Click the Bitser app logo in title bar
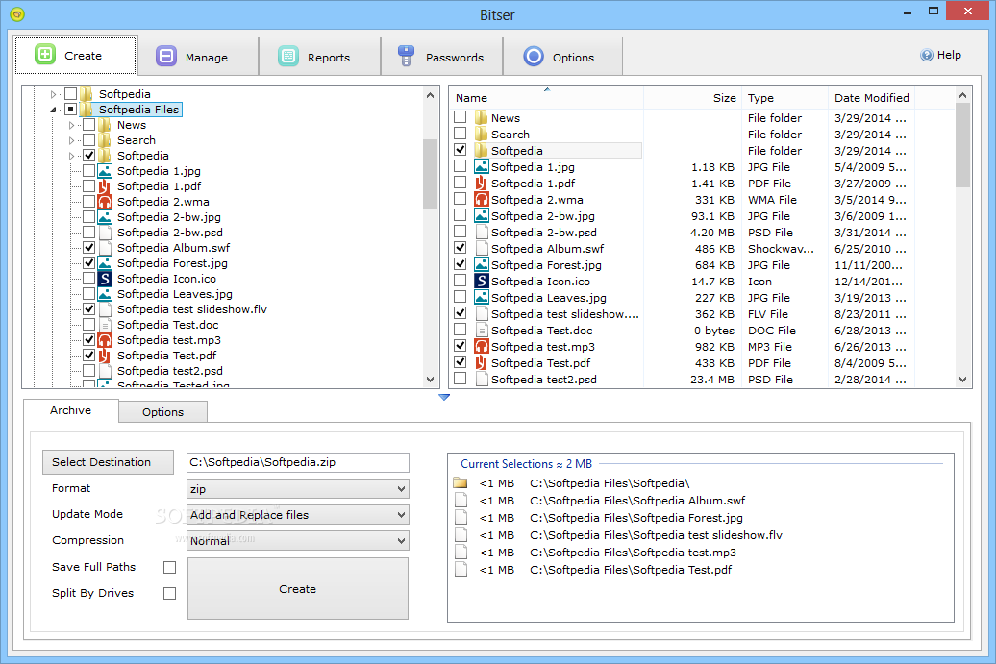The image size is (996, 664). pos(17,13)
